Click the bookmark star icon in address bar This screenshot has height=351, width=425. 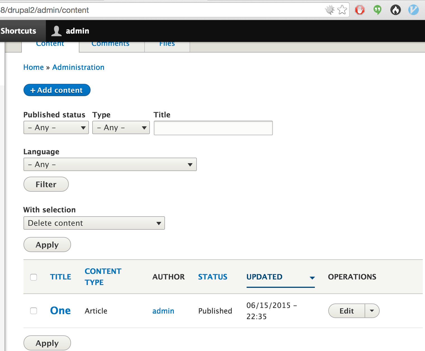coord(342,10)
